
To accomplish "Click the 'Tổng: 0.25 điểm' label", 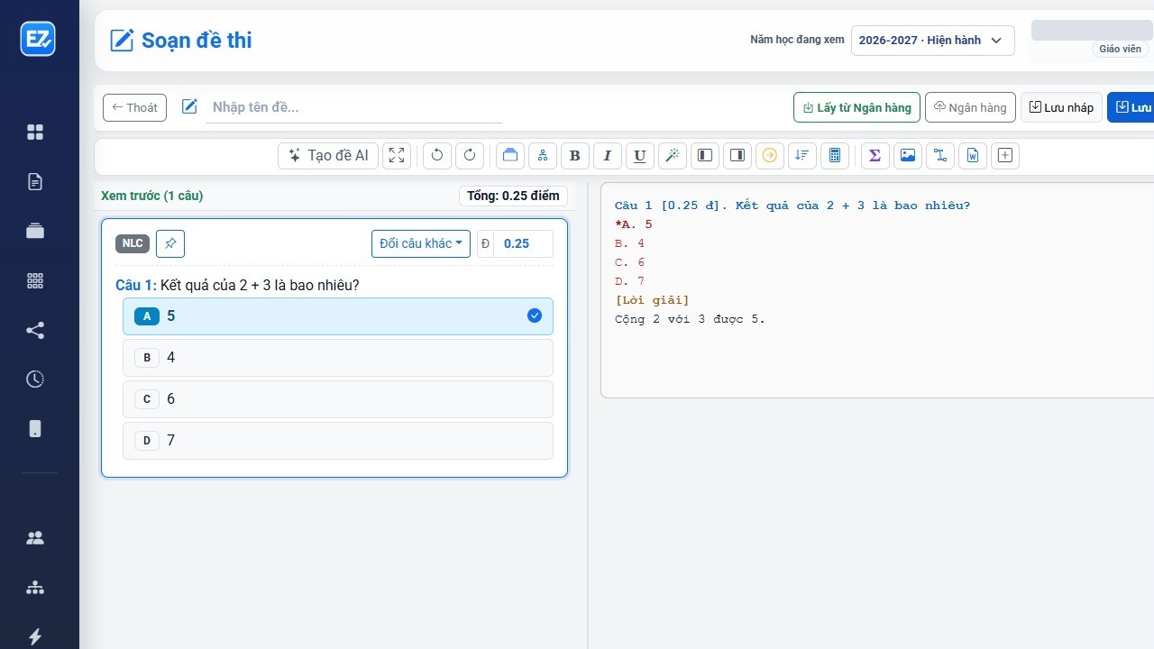I will point(513,196).
